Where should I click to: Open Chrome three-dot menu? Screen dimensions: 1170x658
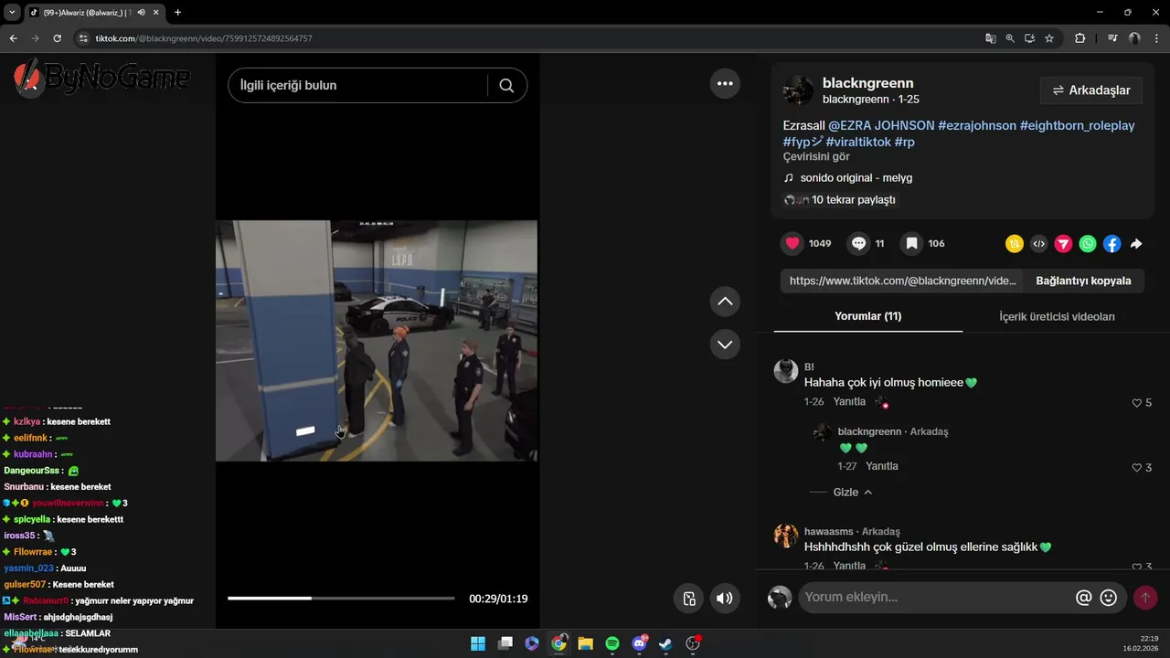1156,38
